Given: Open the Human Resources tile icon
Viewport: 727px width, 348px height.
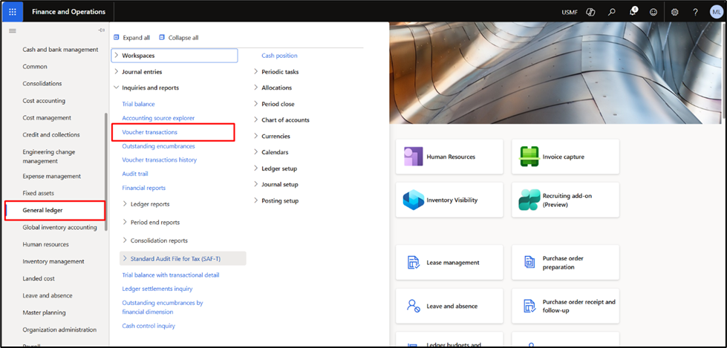Looking at the screenshot, I should click(x=413, y=157).
